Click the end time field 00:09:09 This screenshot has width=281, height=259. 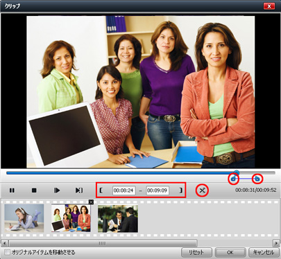click(157, 190)
